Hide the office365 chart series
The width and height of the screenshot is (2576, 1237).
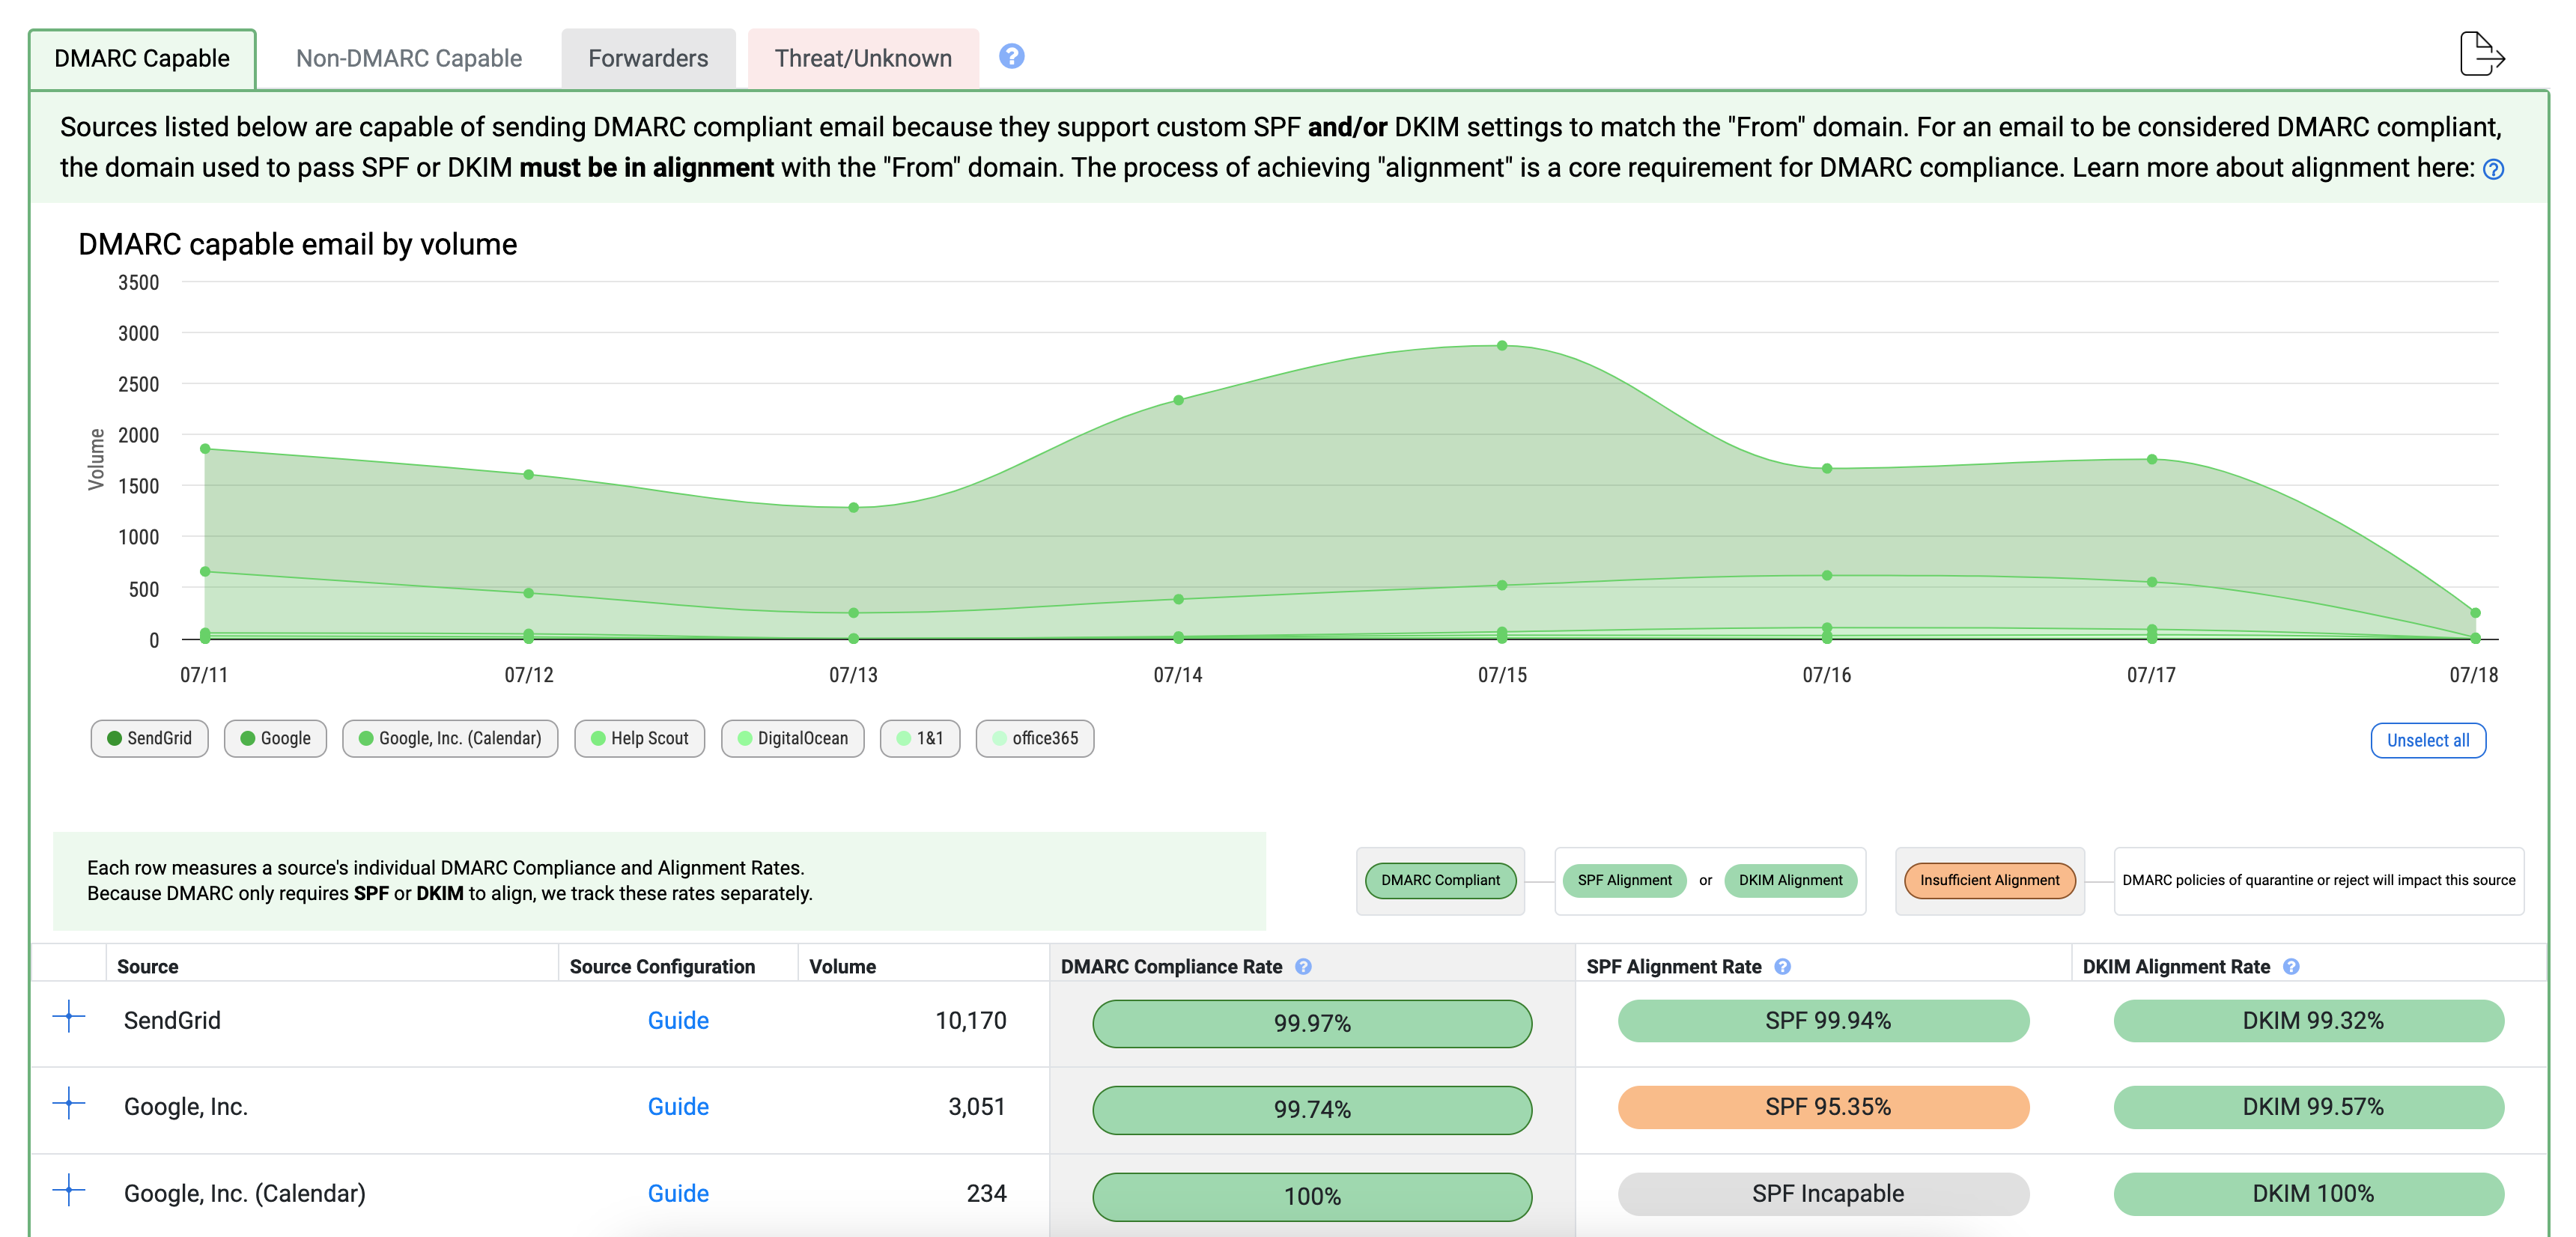point(1034,738)
